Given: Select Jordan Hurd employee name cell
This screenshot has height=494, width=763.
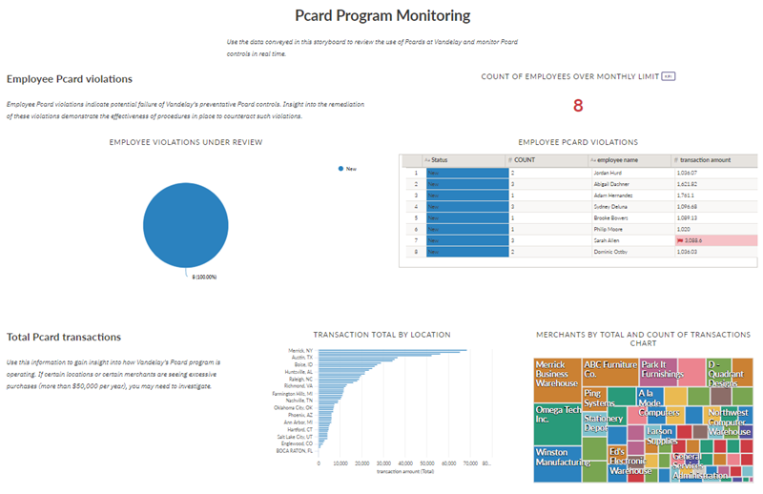Looking at the screenshot, I should [615, 171].
